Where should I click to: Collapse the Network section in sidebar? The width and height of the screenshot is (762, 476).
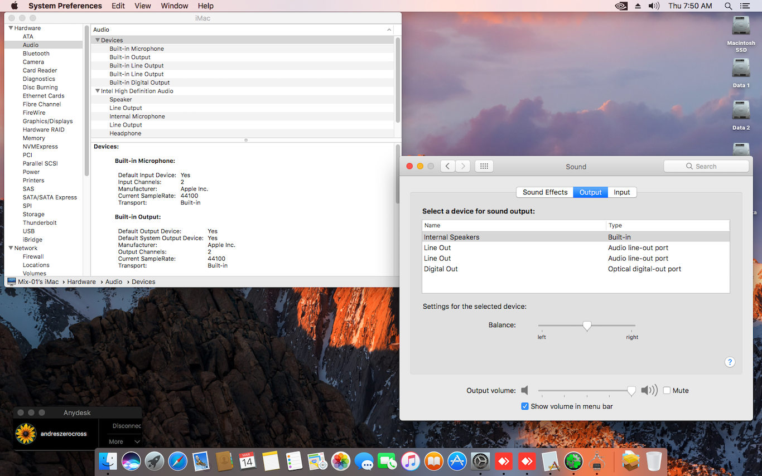(x=11, y=248)
